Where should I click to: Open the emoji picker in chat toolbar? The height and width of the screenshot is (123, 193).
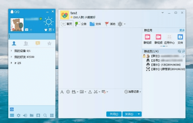point(68,92)
